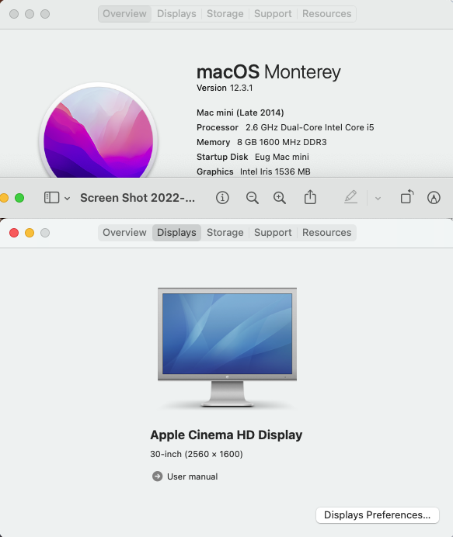Click Processor 2.6 GHz Dual-Core Intel Core i5
This screenshot has height=537, width=453.
pyautogui.click(x=285, y=127)
